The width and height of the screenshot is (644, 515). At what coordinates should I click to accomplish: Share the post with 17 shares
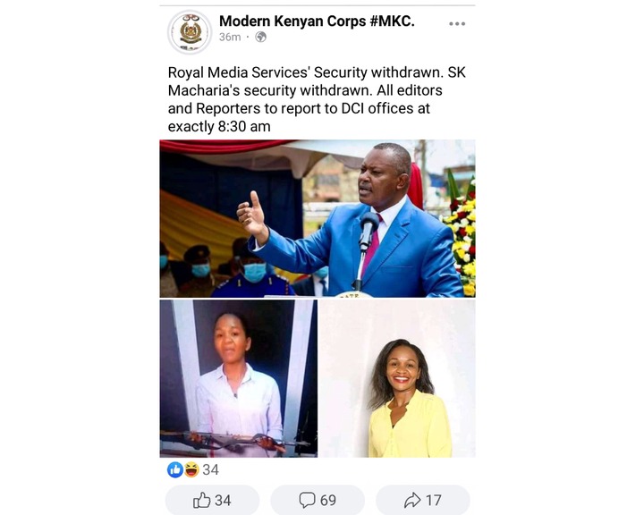tap(422, 500)
